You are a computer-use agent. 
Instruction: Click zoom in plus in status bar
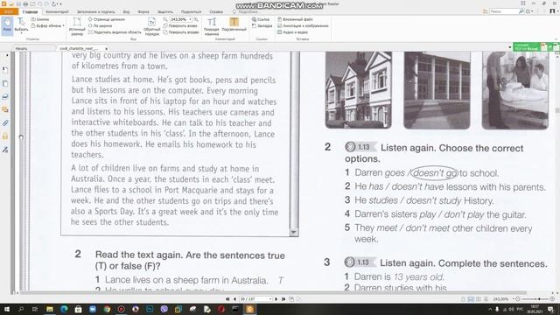pos(552,299)
